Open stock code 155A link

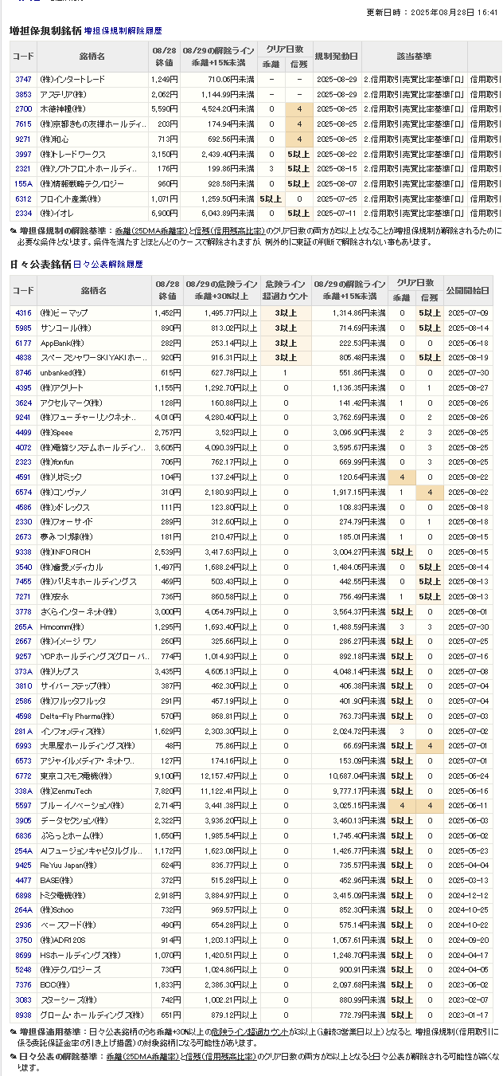coord(23,184)
